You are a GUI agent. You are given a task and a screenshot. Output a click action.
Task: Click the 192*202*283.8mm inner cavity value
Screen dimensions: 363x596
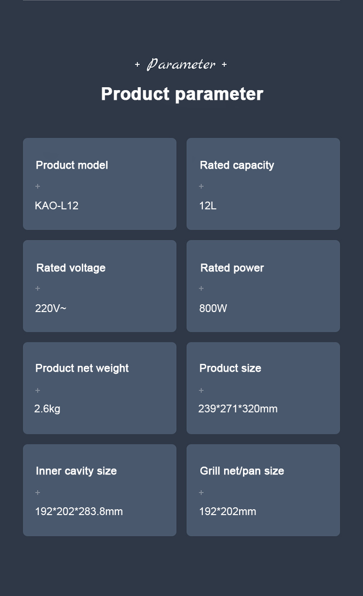79,512
